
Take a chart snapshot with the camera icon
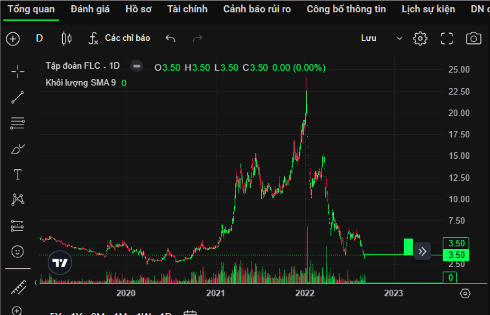[x=474, y=38]
